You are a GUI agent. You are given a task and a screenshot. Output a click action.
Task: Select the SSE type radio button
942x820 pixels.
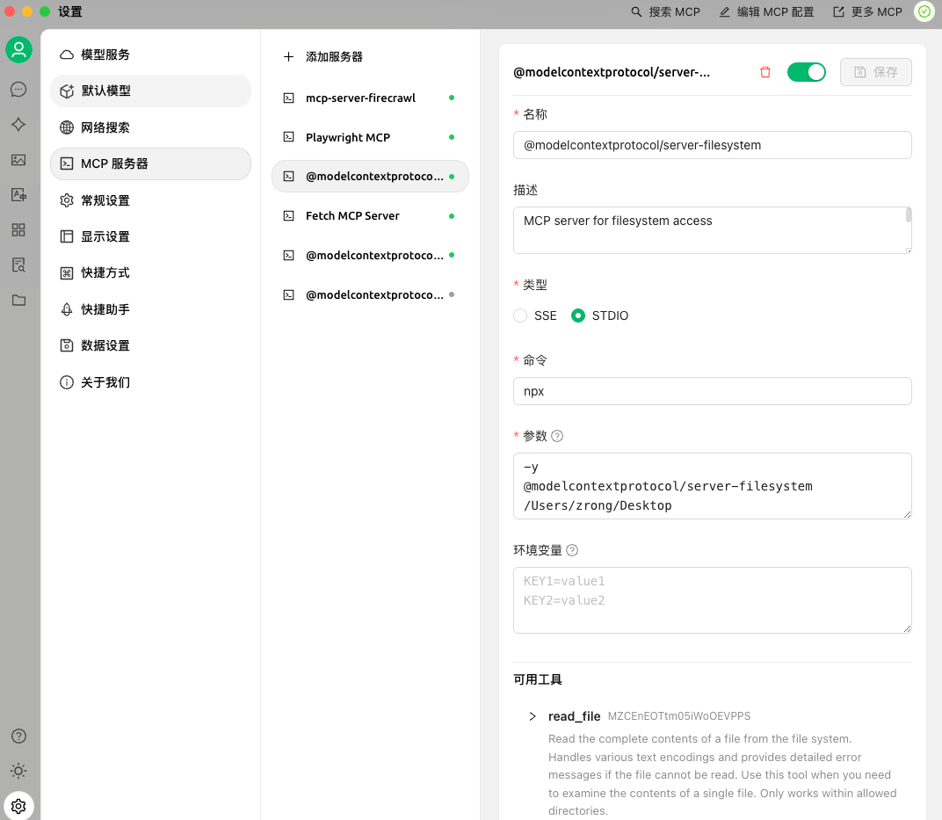pyautogui.click(x=520, y=316)
